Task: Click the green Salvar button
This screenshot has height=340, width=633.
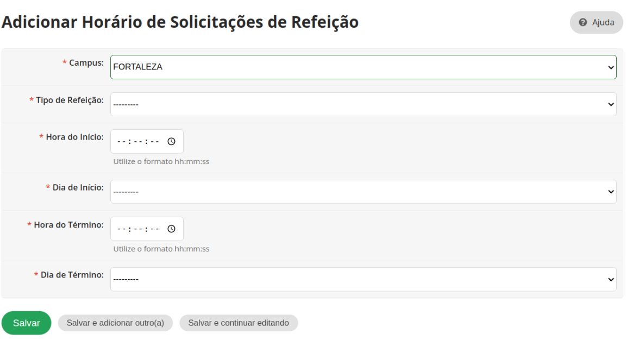Action: [x=26, y=323]
